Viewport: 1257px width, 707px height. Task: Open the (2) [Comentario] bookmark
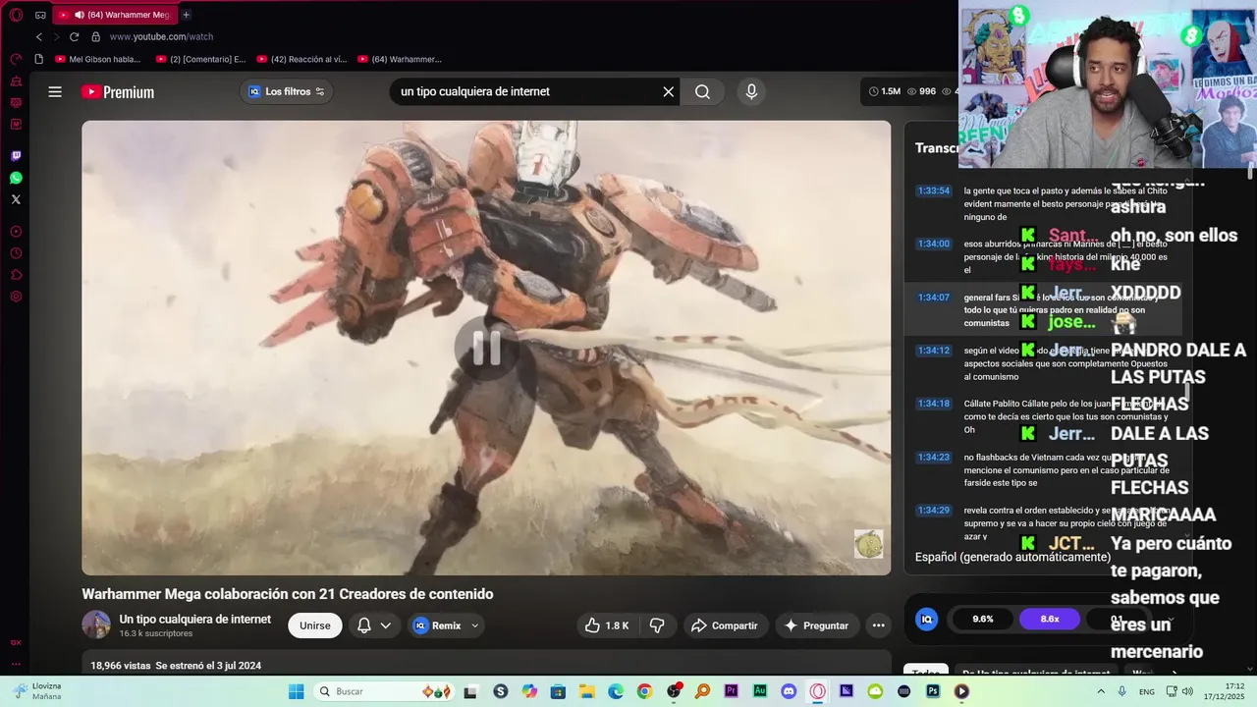point(200,59)
